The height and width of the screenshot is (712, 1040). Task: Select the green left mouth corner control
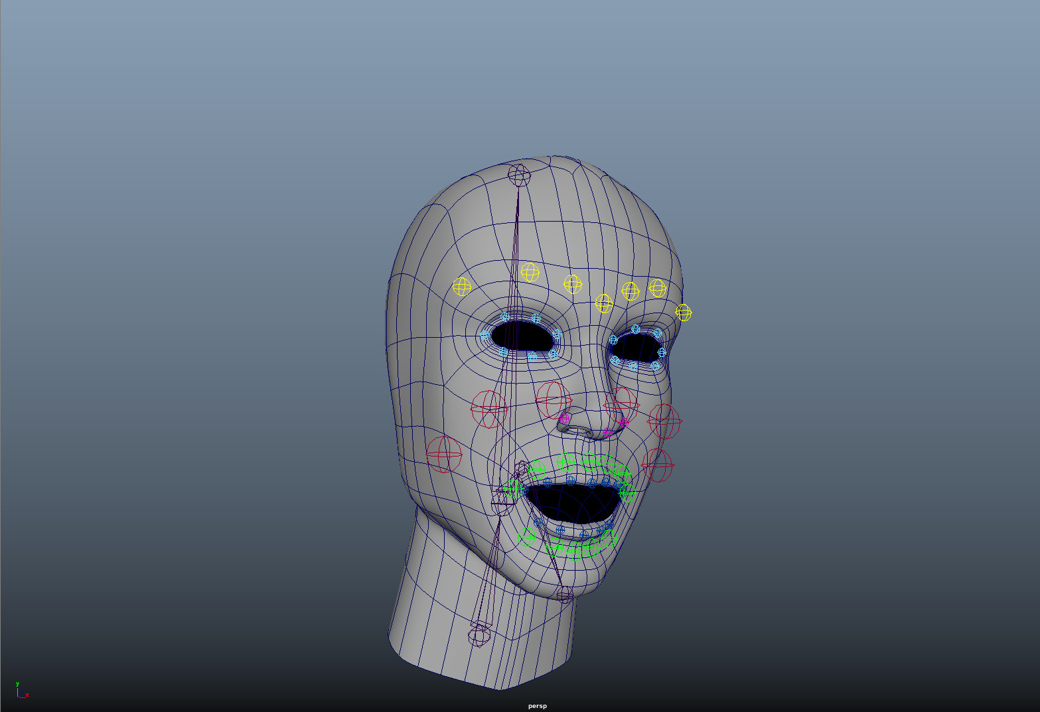514,489
